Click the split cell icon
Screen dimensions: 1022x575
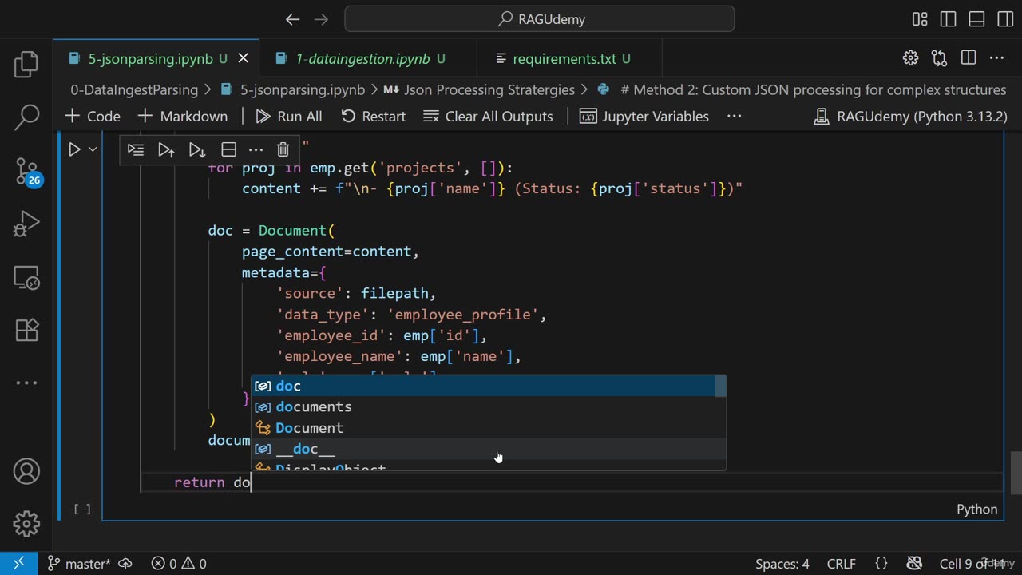coord(228,149)
